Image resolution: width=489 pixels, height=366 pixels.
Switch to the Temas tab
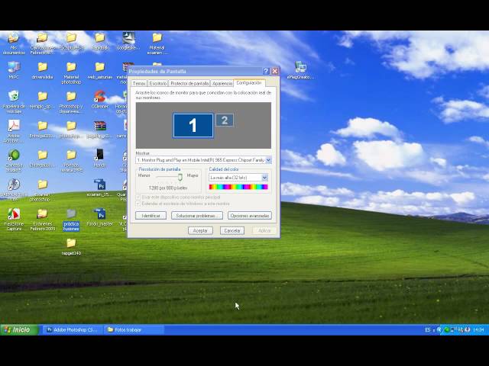coord(139,83)
